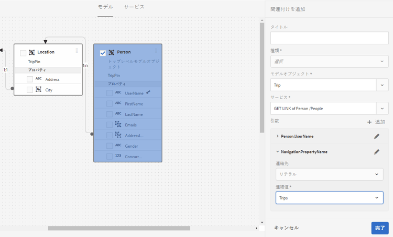
Task: Click the キャンセル cancel button
Action: click(286, 228)
